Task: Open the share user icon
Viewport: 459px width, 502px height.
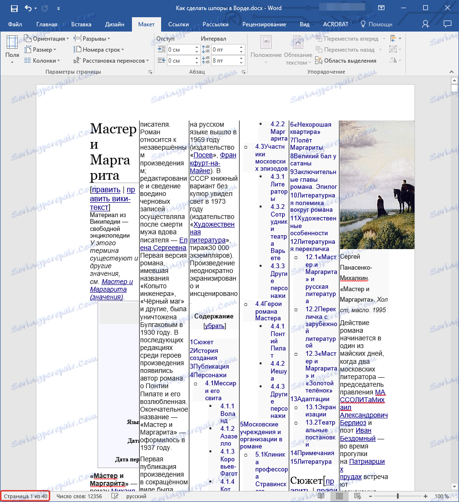Action: tap(426, 24)
